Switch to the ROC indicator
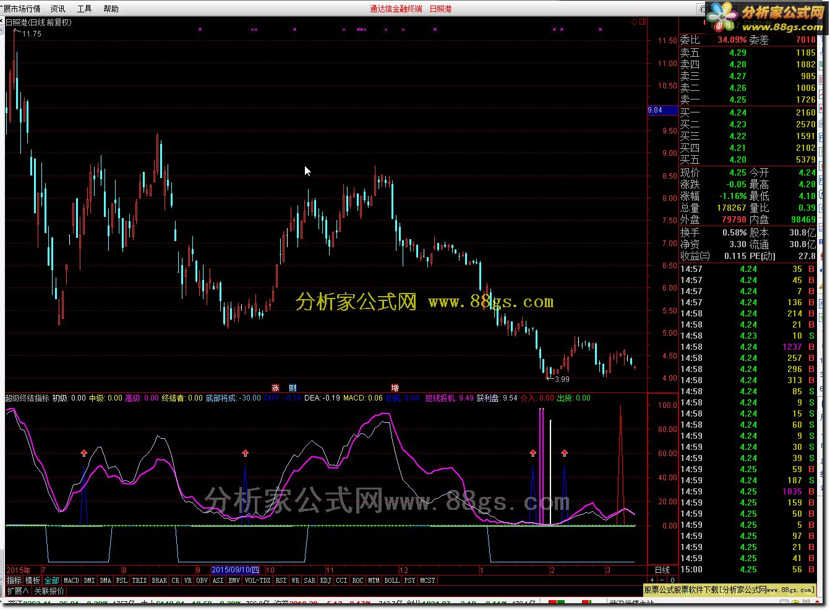This screenshot has width=830, height=610. pos(357,580)
